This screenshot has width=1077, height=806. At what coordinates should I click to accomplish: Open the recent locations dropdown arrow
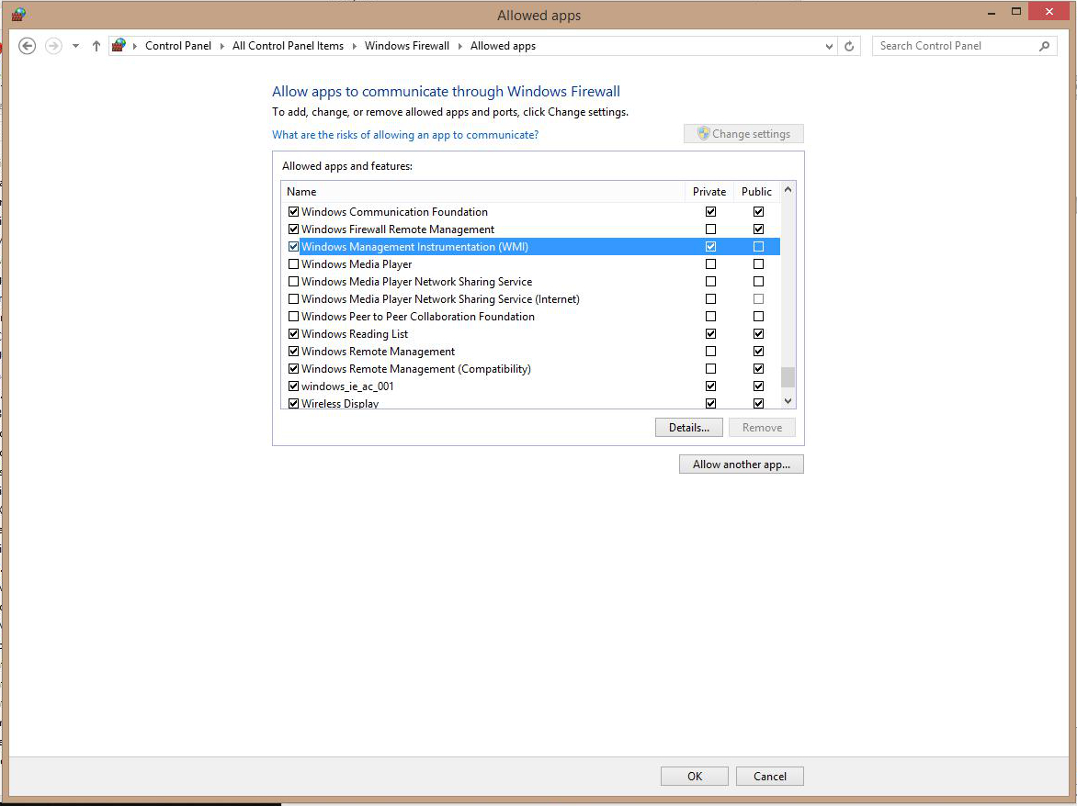[75, 46]
